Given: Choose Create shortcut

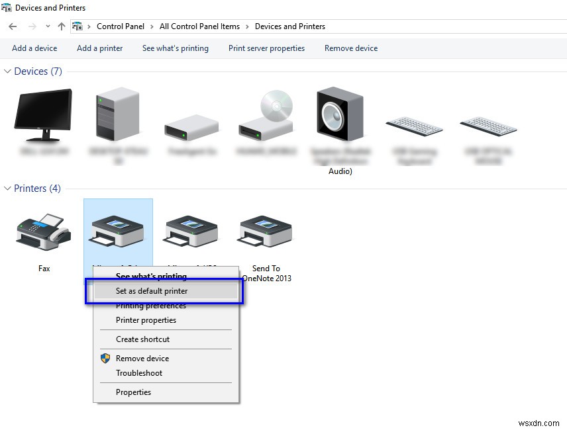Looking at the screenshot, I should click(166, 339).
